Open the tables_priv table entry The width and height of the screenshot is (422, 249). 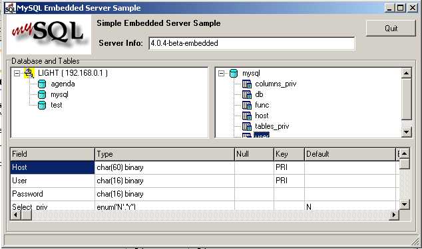[272, 126]
